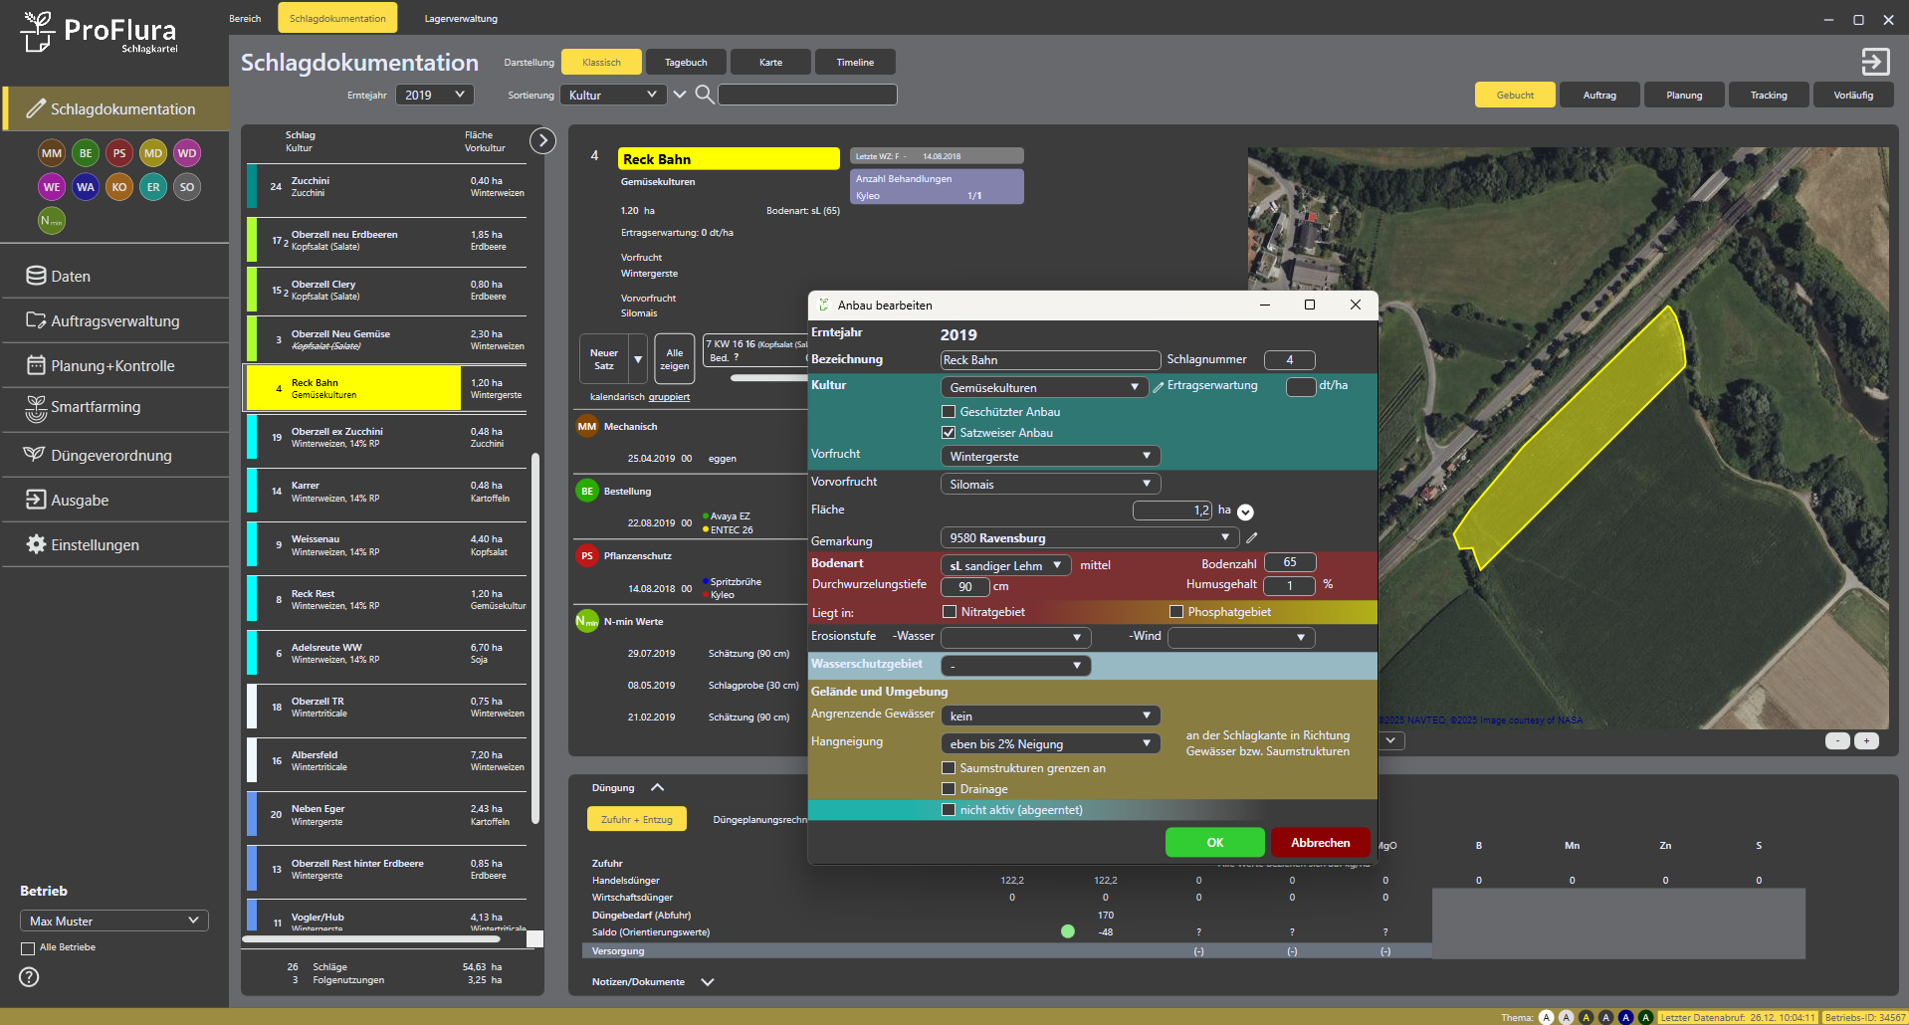Viewport: 1909px width, 1025px height.
Task: Click the Bezeichnung text field
Action: tap(1050, 360)
